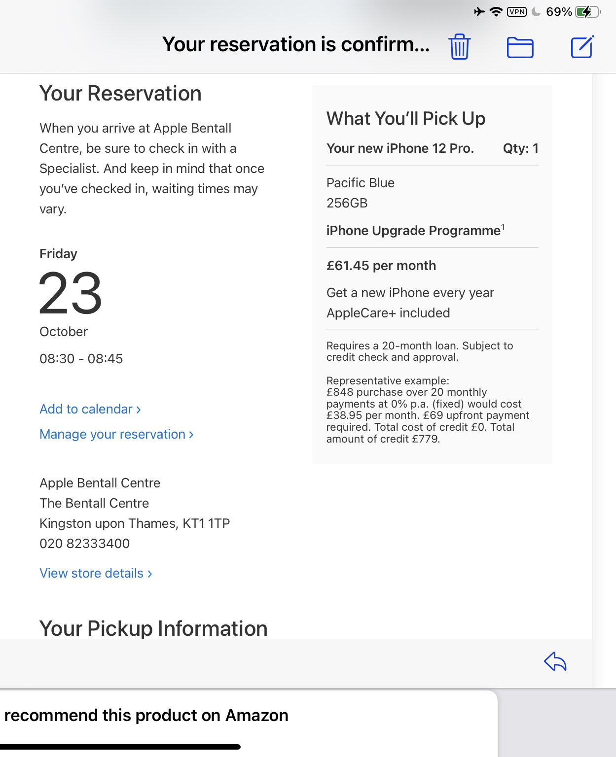Tap the Wi-Fi status icon

click(x=496, y=12)
